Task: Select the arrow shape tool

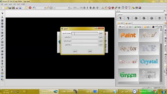Action: click(x=2, y=39)
